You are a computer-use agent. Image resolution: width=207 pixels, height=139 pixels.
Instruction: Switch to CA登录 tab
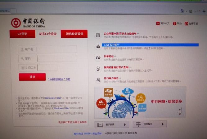22,34
